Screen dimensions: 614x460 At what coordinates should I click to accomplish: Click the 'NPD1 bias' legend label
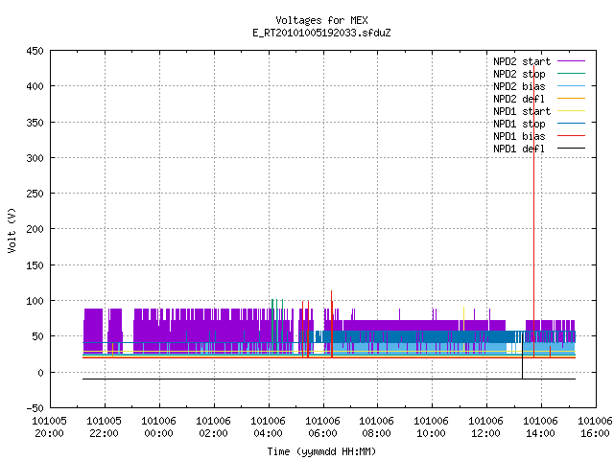point(519,136)
